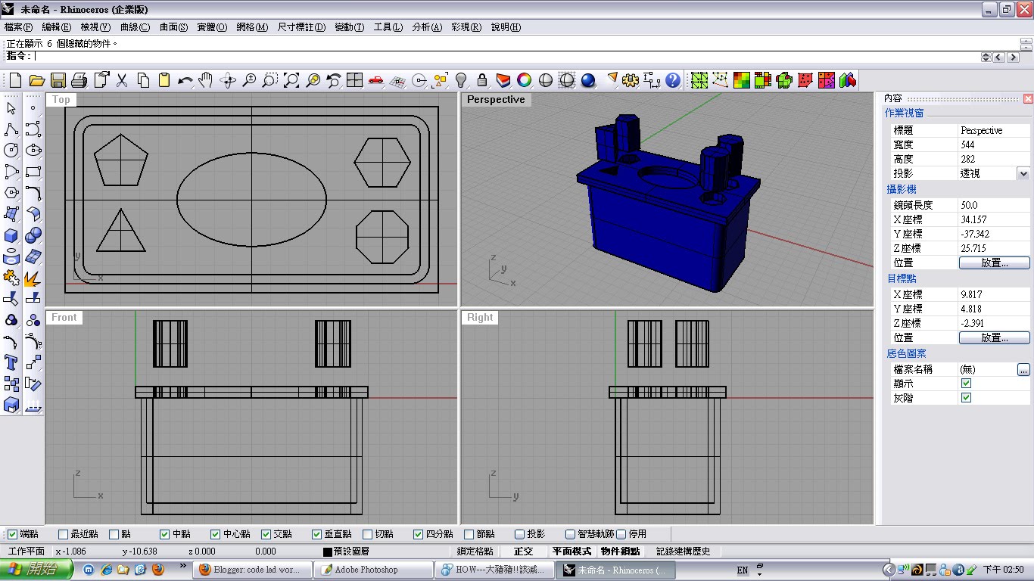This screenshot has height=581, width=1034.
Task: Select the Text tool T icon
Action: click(x=11, y=362)
